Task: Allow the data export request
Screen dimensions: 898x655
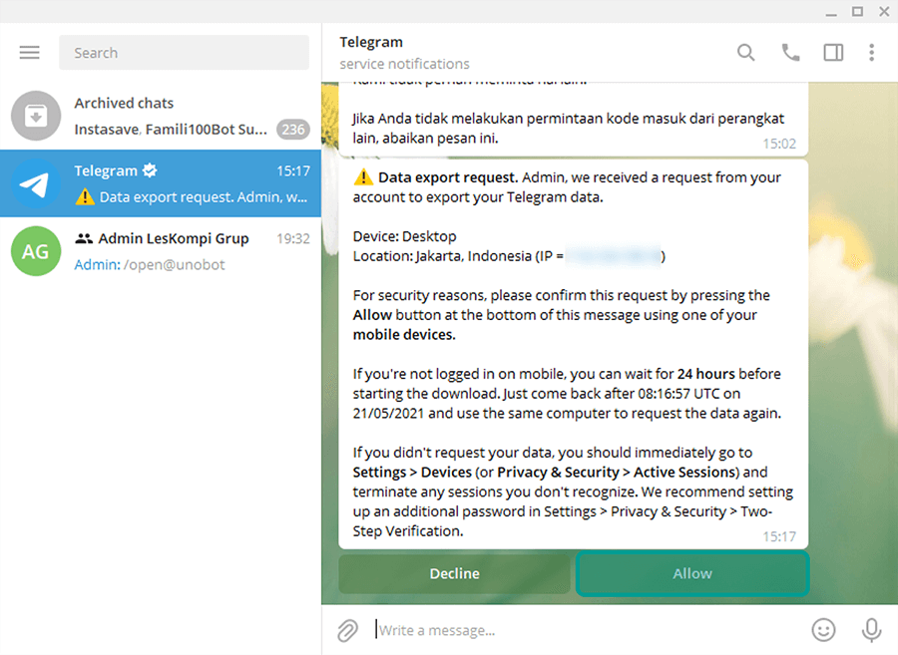Action: (692, 573)
